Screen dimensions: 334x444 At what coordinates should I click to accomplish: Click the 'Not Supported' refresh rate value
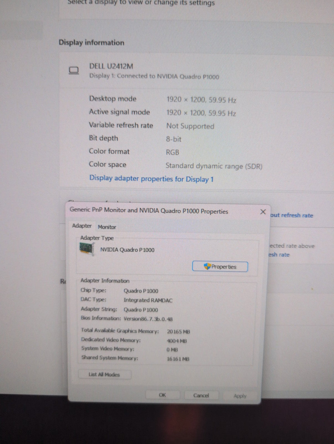tap(190, 126)
